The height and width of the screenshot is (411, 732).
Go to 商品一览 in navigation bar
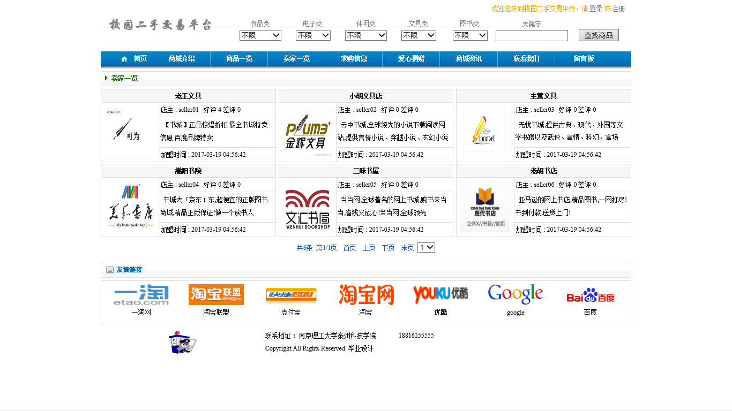click(x=239, y=59)
